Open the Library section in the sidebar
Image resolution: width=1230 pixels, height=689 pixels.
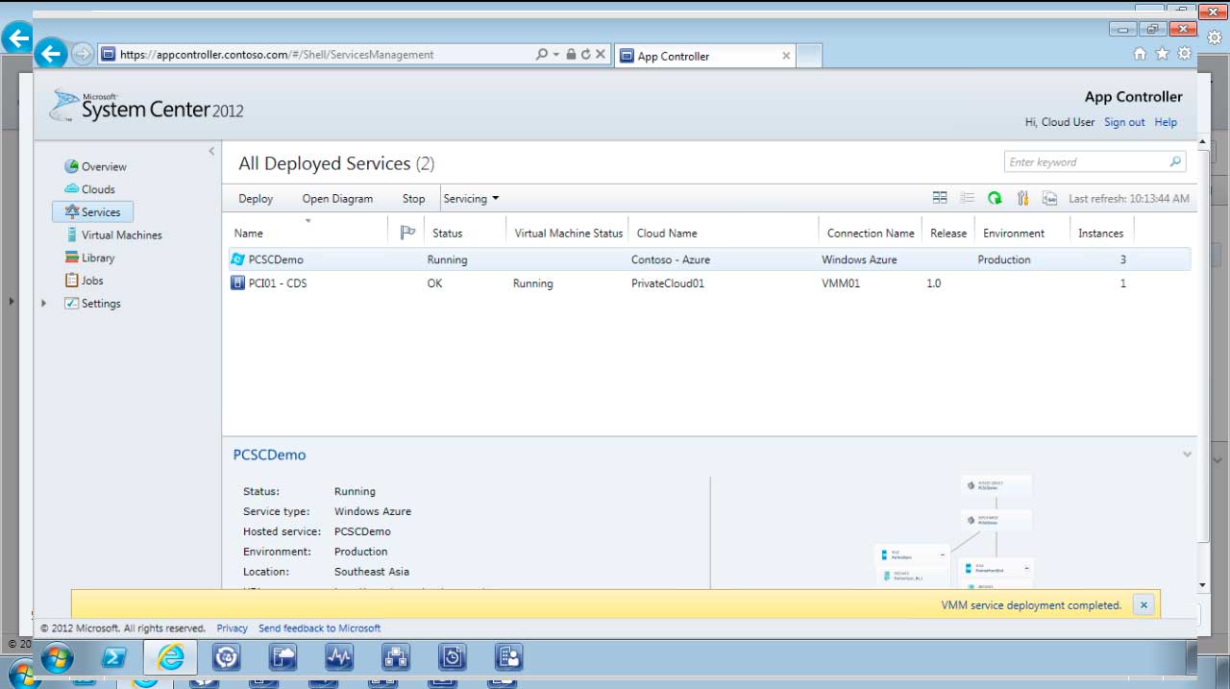pos(89,258)
